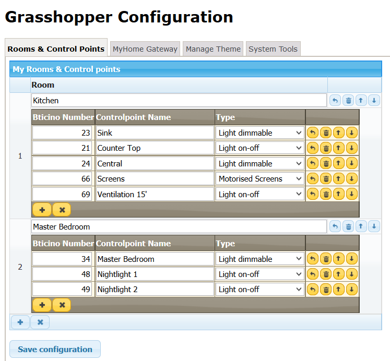Move Master Bedroom controlpoint 34 down
Screen dimensions: 390x361
coord(352,259)
